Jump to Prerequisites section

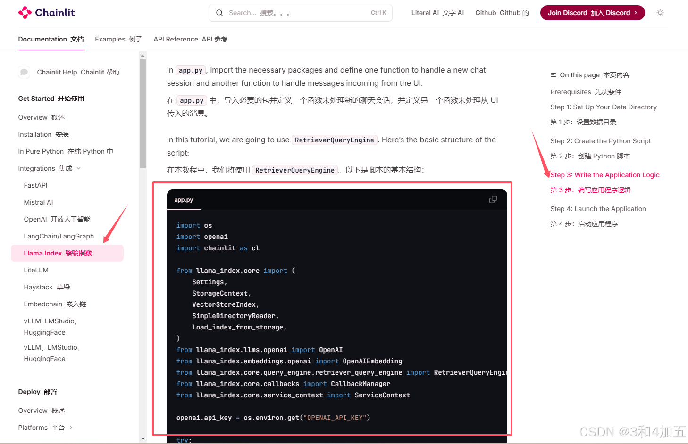[586, 92]
